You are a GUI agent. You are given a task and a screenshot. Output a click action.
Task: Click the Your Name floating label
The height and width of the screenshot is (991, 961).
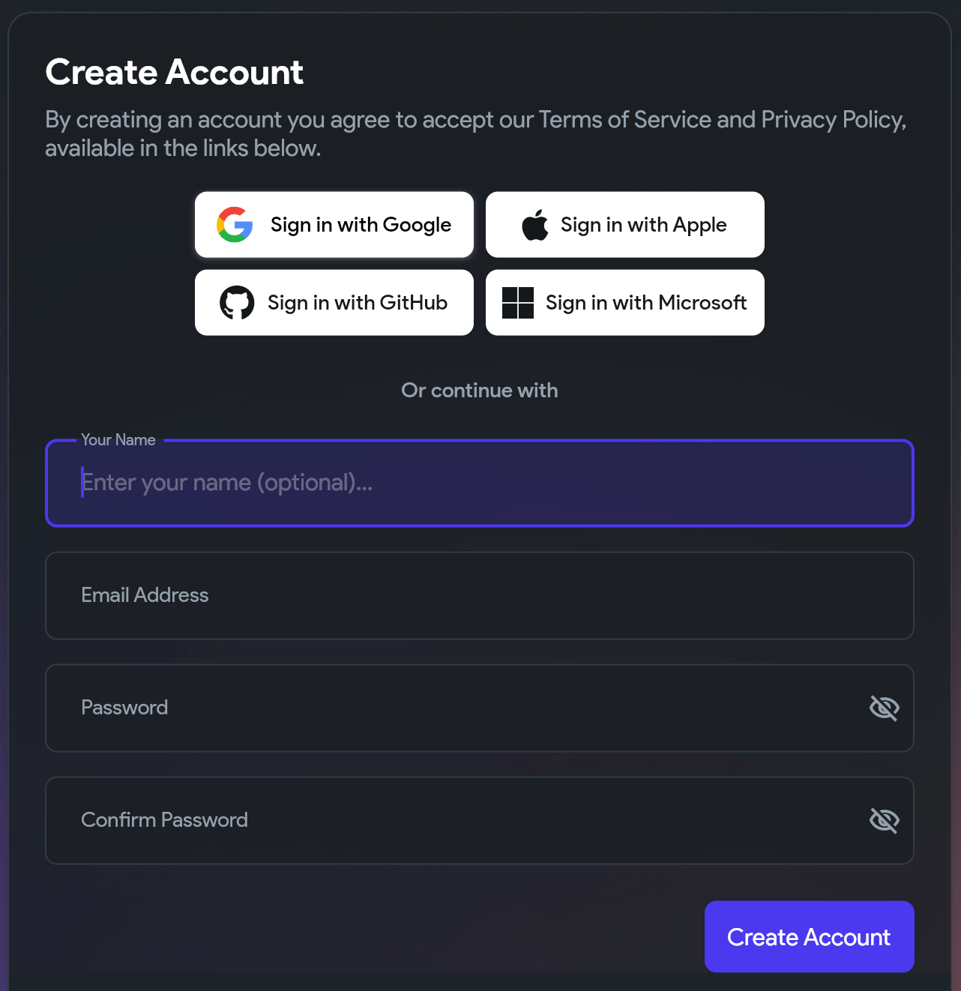point(118,440)
